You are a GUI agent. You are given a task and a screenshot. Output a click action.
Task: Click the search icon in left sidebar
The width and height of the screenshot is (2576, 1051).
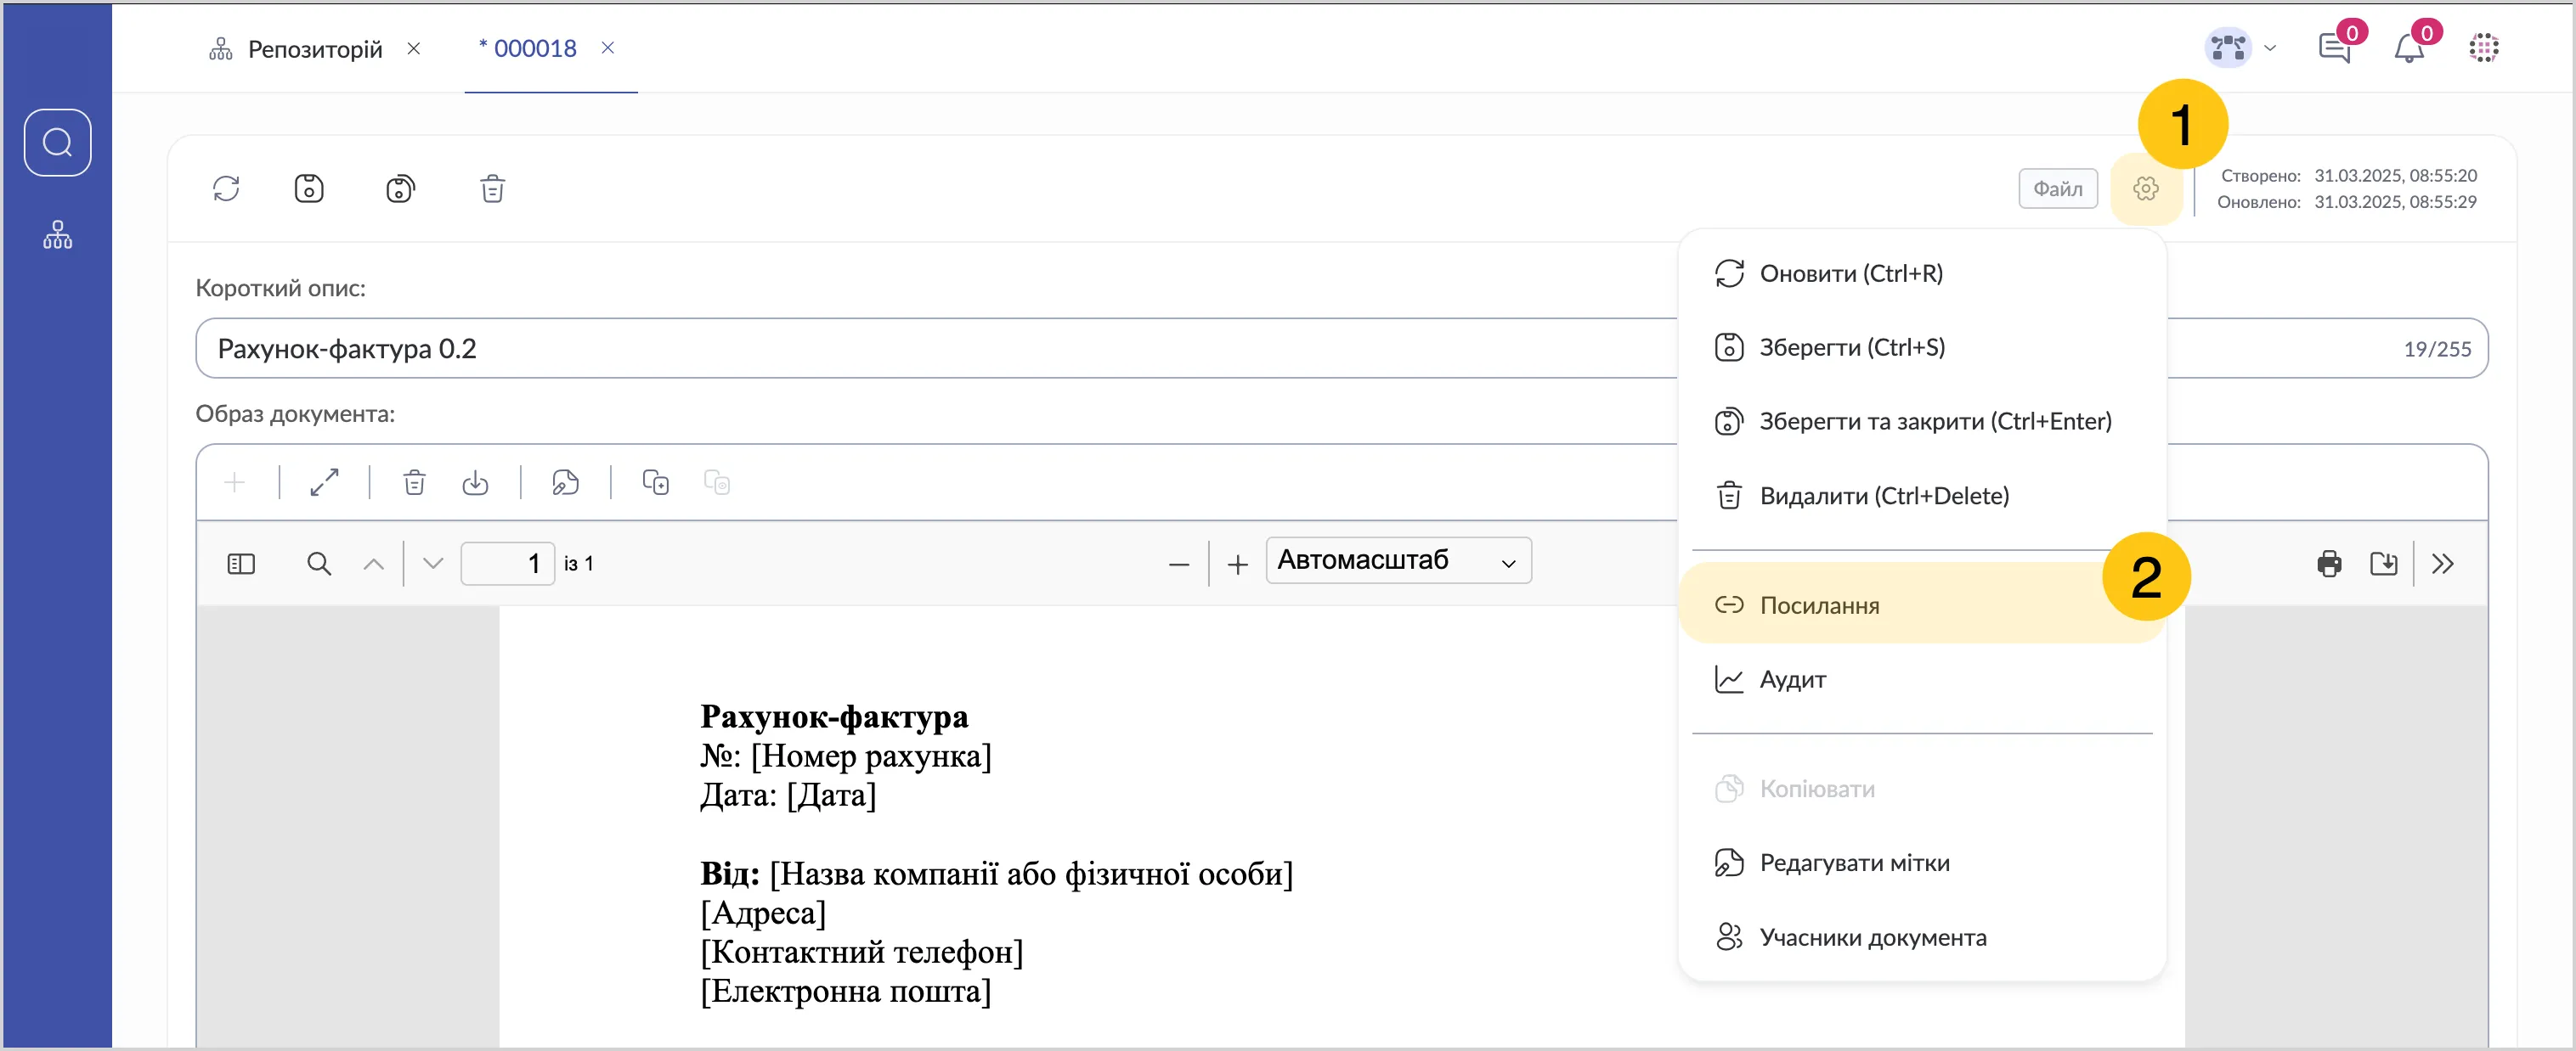[57, 143]
